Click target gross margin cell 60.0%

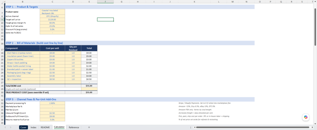pyautogui.click(x=52, y=23)
